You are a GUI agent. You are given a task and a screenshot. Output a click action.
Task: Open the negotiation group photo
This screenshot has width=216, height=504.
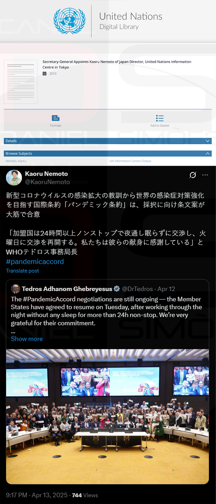108,416
